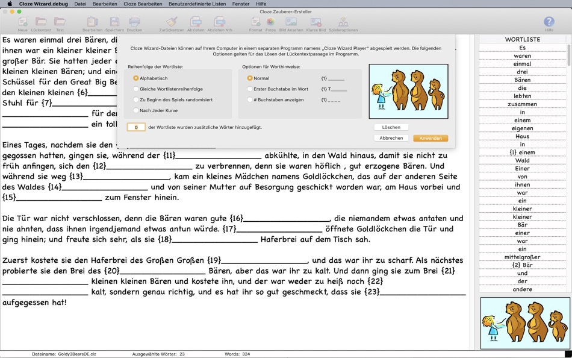Select 'andere' in the Wortliste
572x358 pixels.
coord(523,289)
